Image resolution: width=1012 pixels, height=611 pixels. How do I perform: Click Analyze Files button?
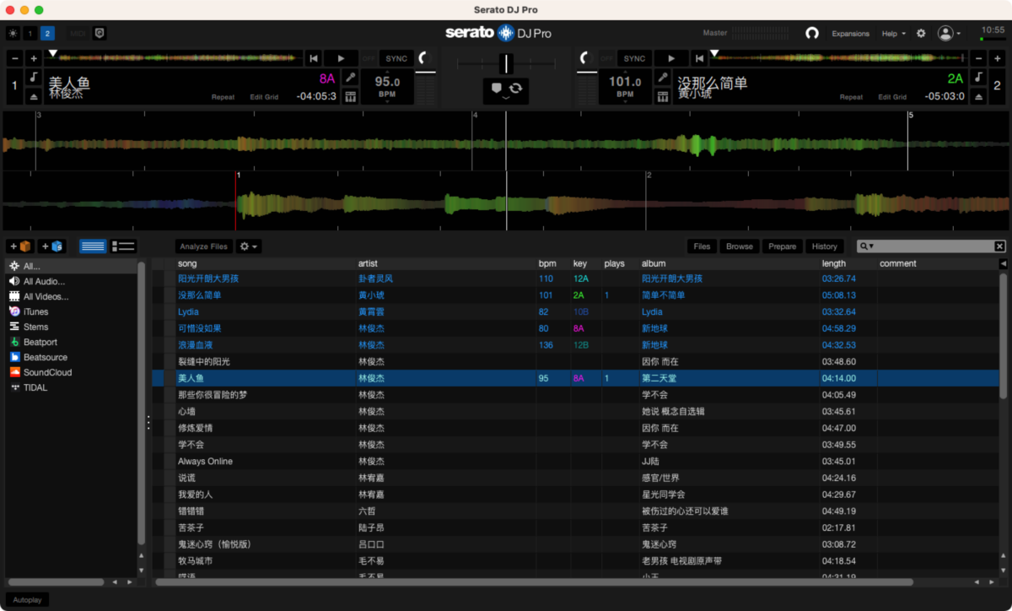click(x=203, y=246)
